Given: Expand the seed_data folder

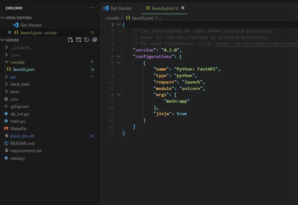Looking at the screenshot, I should coord(6,84).
